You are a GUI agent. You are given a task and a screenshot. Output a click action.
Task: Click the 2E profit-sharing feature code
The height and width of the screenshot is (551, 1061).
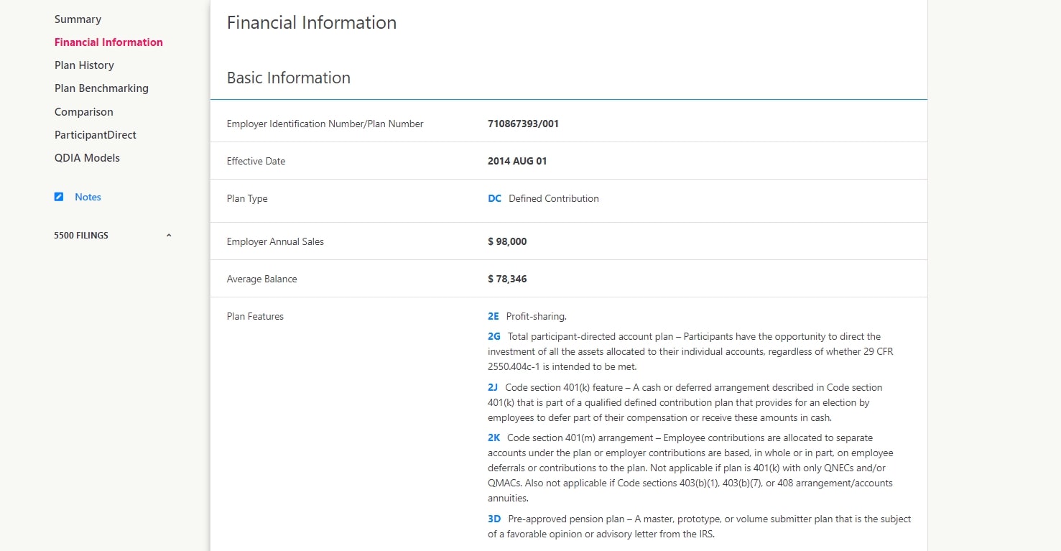tap(494, 316)
